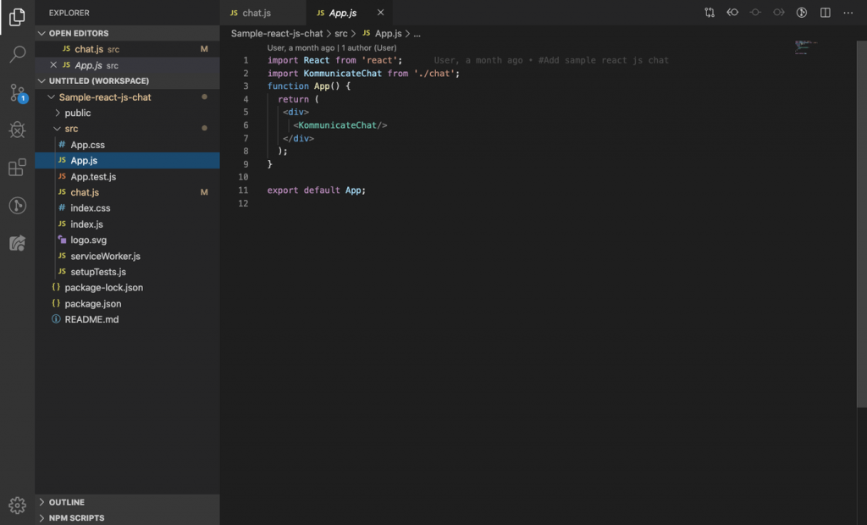Open the Extensions view
867x525 pixels.
(x=17, y=168)
